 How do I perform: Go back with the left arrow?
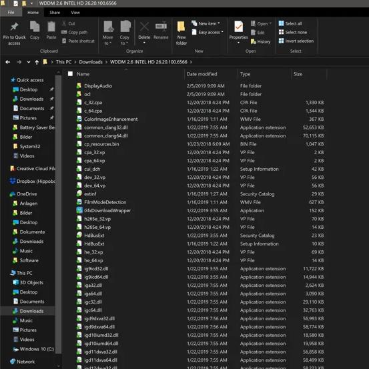tap(8, 62)
